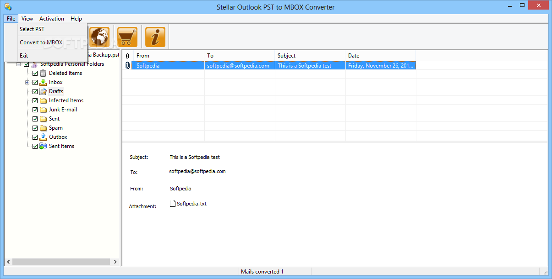This screenshot has width=552, height=279.
Task: Uncheck the Sent folder checkbox
Action: pyautogui.click(x=35, y=119)
